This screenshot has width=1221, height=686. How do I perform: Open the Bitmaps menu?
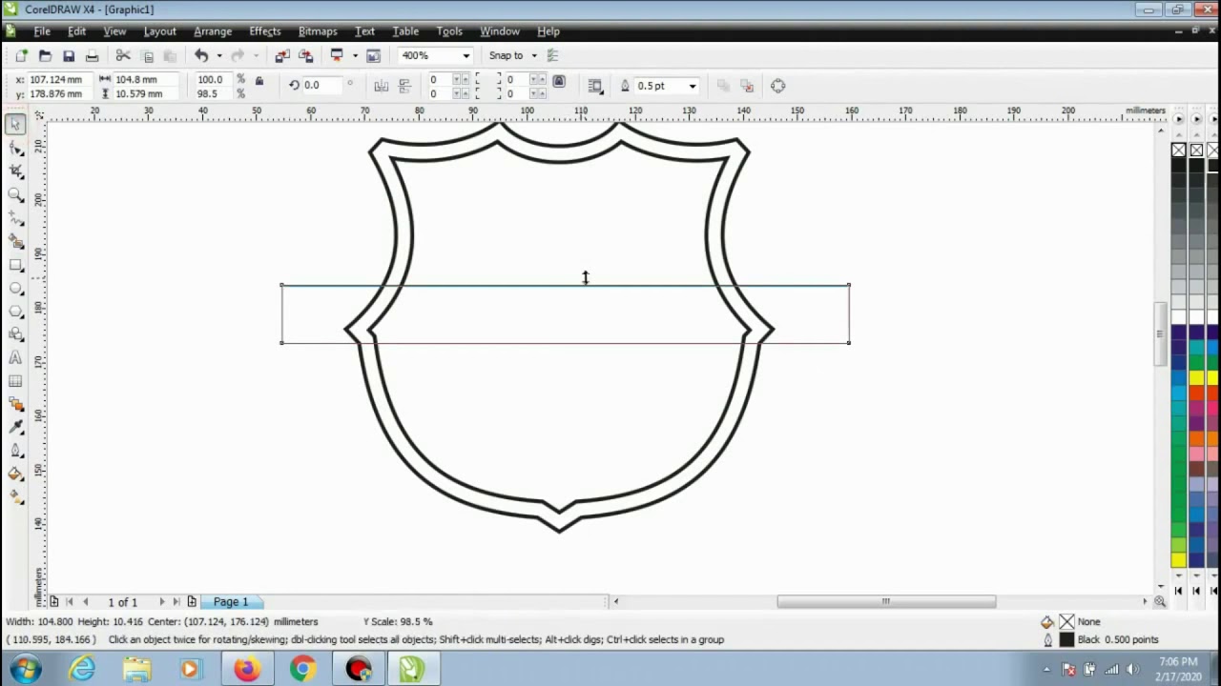pyautogui.click(x=318, y=31)
